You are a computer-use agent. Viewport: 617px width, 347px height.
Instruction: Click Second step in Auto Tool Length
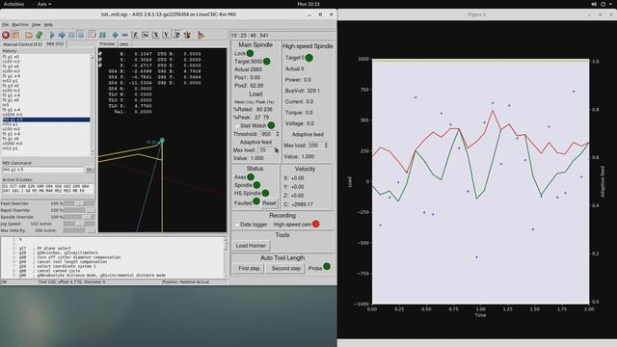[x=286, y=268]
